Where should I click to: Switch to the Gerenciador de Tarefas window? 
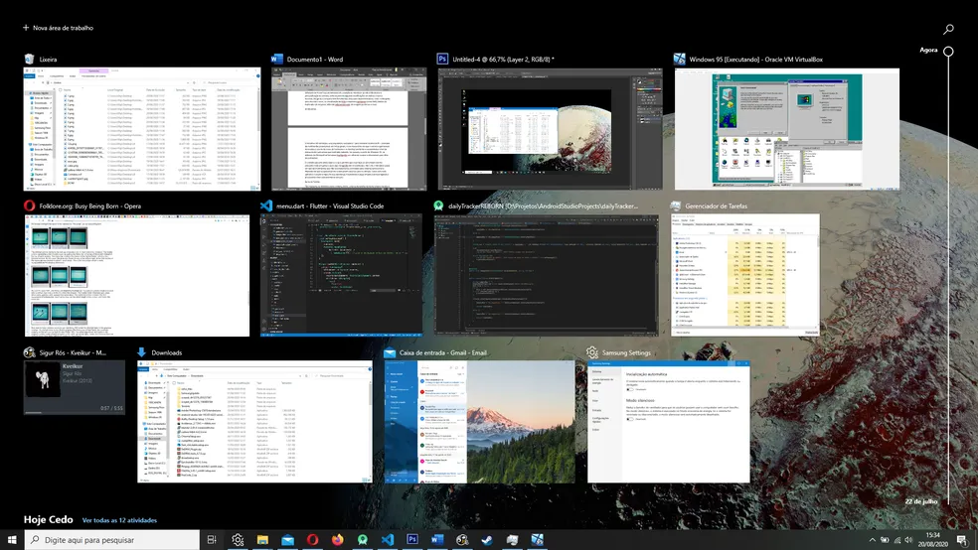point(747,275)
